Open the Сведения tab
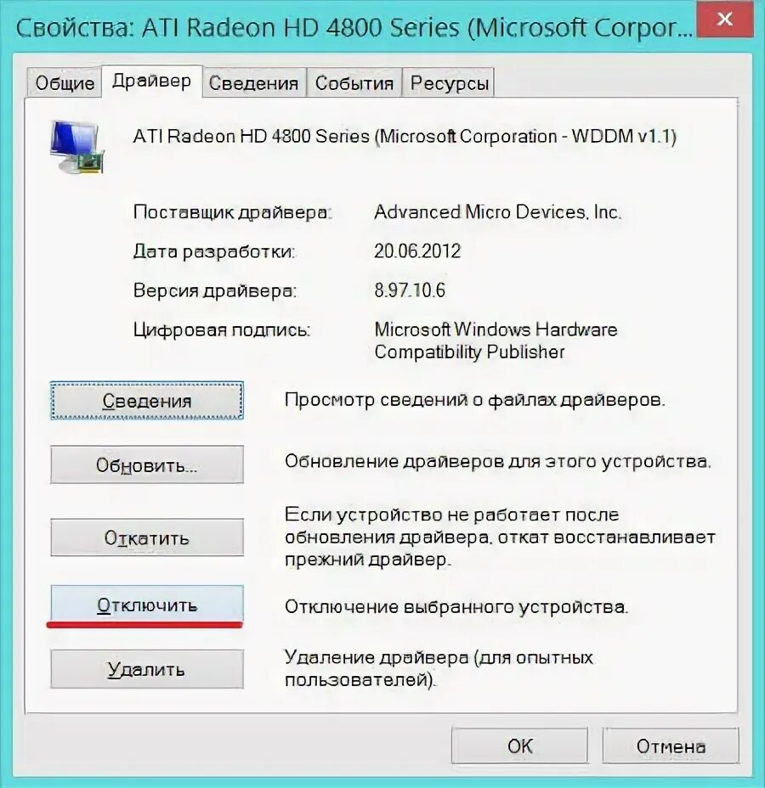 click(254, 83)
